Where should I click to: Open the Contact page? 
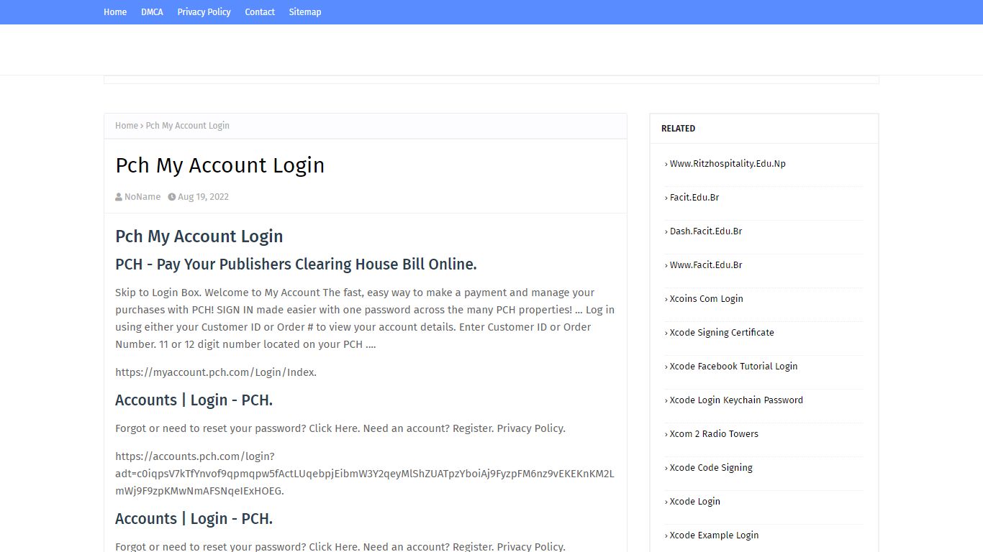[x=260, y=12]
